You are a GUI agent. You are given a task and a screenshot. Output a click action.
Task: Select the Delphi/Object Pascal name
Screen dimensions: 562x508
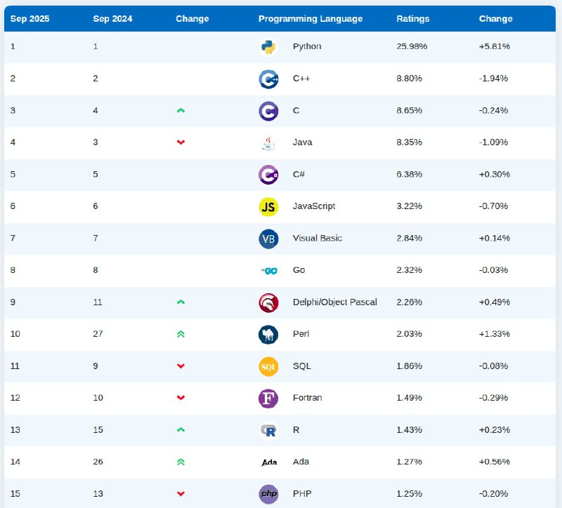pos(335,302)
